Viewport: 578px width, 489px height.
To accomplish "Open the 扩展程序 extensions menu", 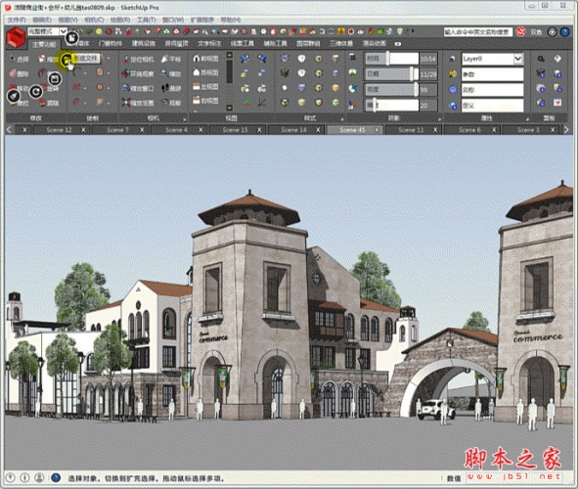I will click(x=202, y=20).
